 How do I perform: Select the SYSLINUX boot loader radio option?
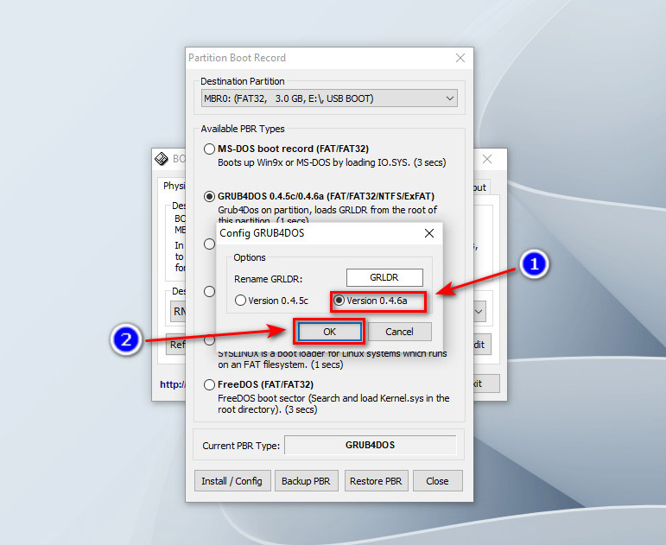(x=209, y=339)
